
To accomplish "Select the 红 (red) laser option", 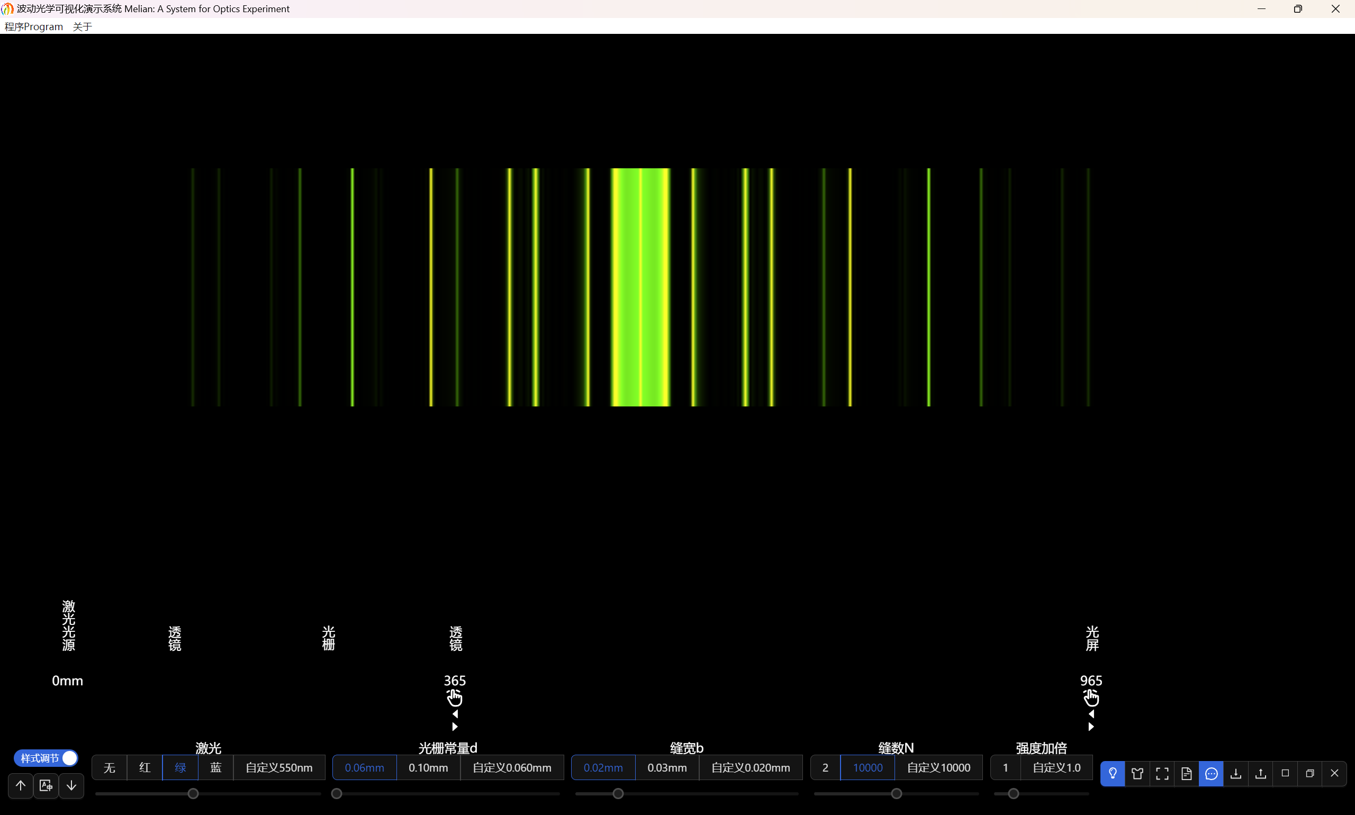I will [144, 767].
